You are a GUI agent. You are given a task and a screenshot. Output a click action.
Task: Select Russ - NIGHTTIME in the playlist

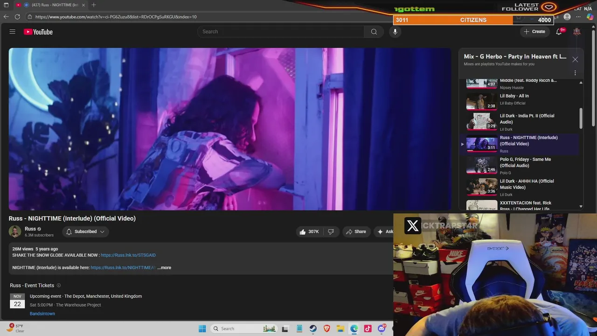[x=520, y=144]
